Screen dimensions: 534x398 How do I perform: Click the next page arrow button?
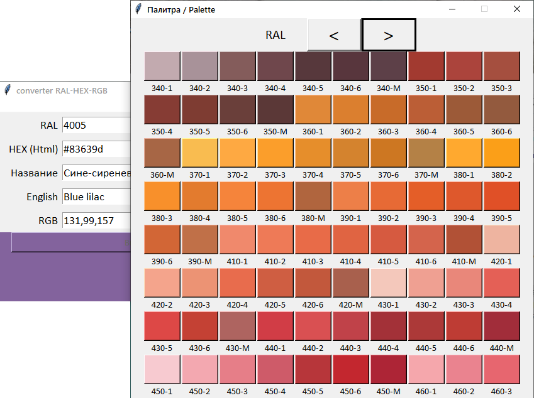pyautogui.click(x=388, y=35)
